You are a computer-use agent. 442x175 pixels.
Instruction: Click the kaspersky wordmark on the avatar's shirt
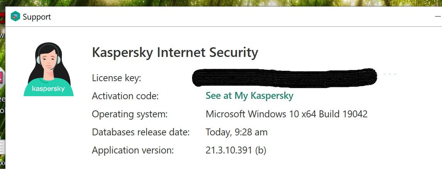pos(48,88)
